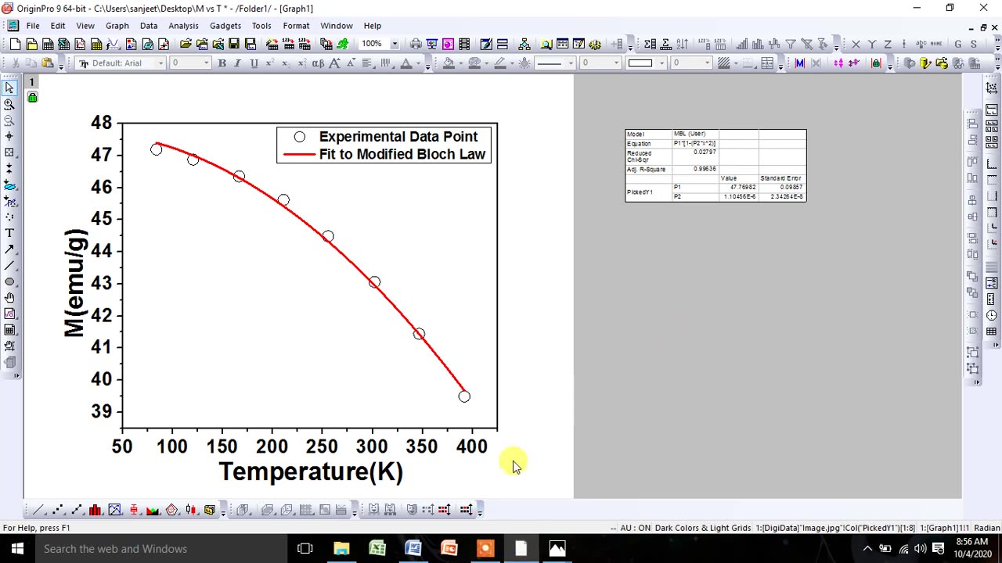Click the Greek symbols αβ icon
Image resolution: width=1002 pixels, height=563 pixels.
click(318, 63)
